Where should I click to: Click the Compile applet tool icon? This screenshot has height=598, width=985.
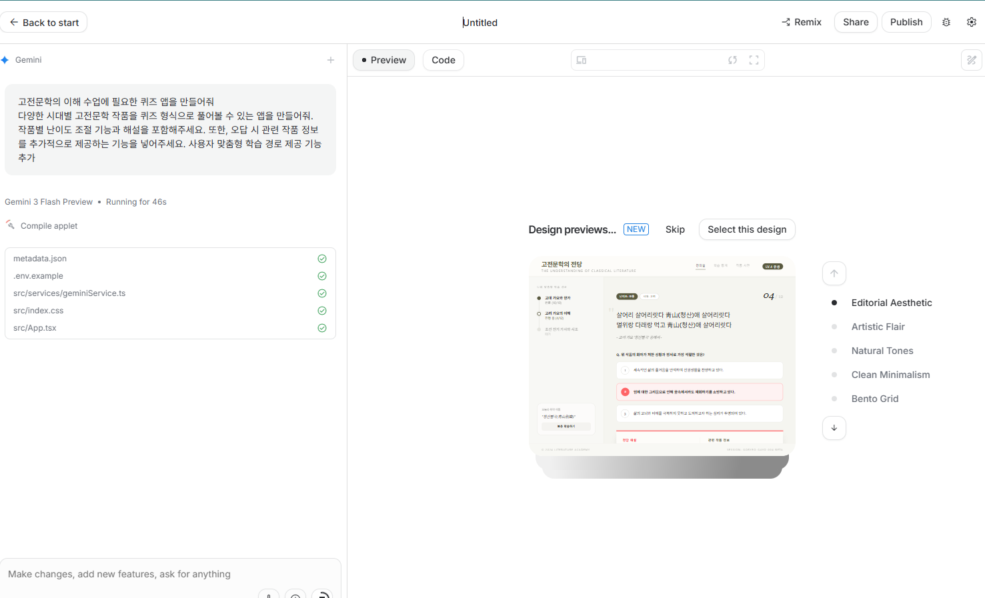tap(10, 225)
